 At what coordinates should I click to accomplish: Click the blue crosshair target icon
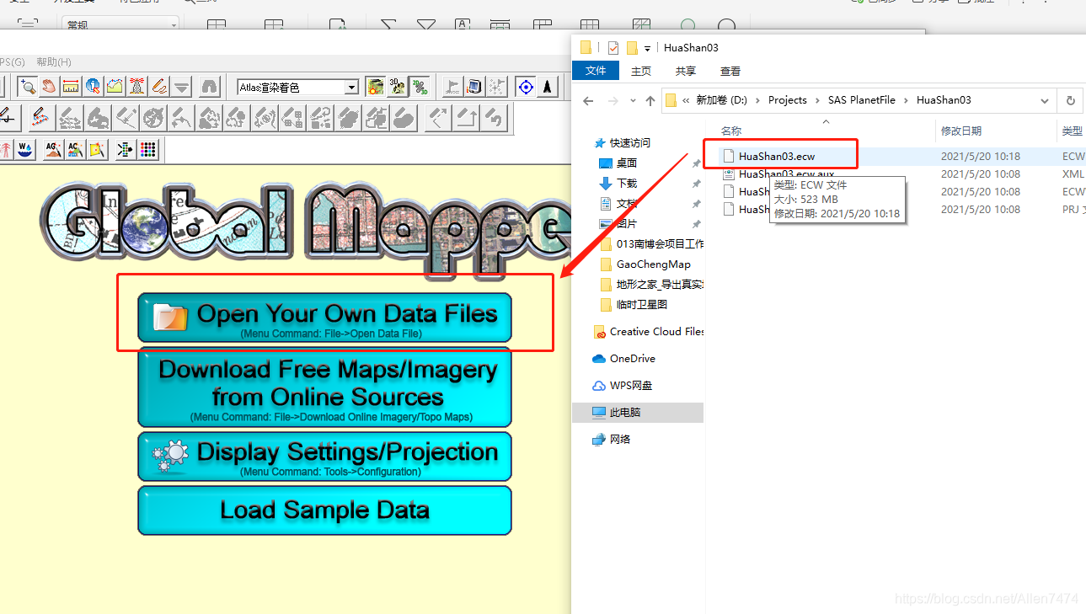[x=526, y=87]
